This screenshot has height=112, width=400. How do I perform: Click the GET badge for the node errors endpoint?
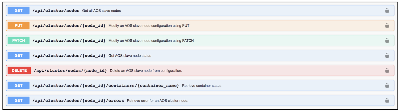pos(18,100)
